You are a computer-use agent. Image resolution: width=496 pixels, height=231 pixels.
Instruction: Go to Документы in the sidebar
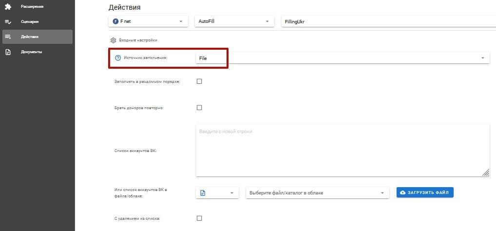point(31,52)
